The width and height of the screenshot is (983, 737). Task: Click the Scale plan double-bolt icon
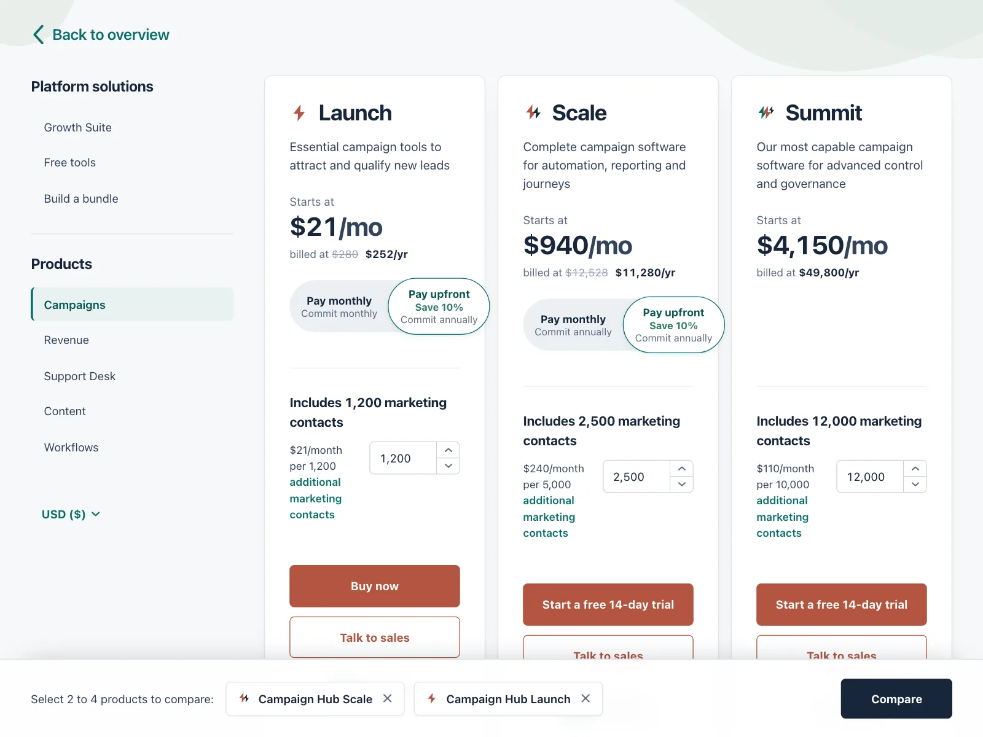click(x=533, y=112)
